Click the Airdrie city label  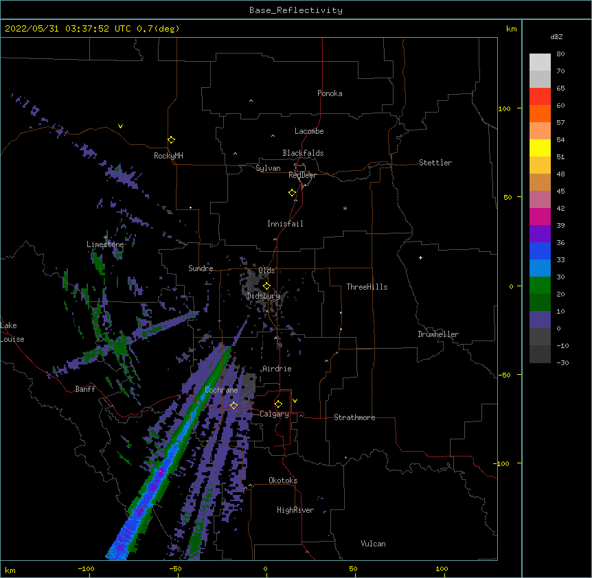277,369
